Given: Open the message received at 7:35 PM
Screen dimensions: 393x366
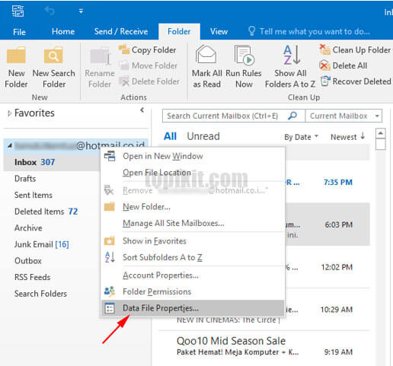Looking at the screenshot, I should [x=327, y=182].
